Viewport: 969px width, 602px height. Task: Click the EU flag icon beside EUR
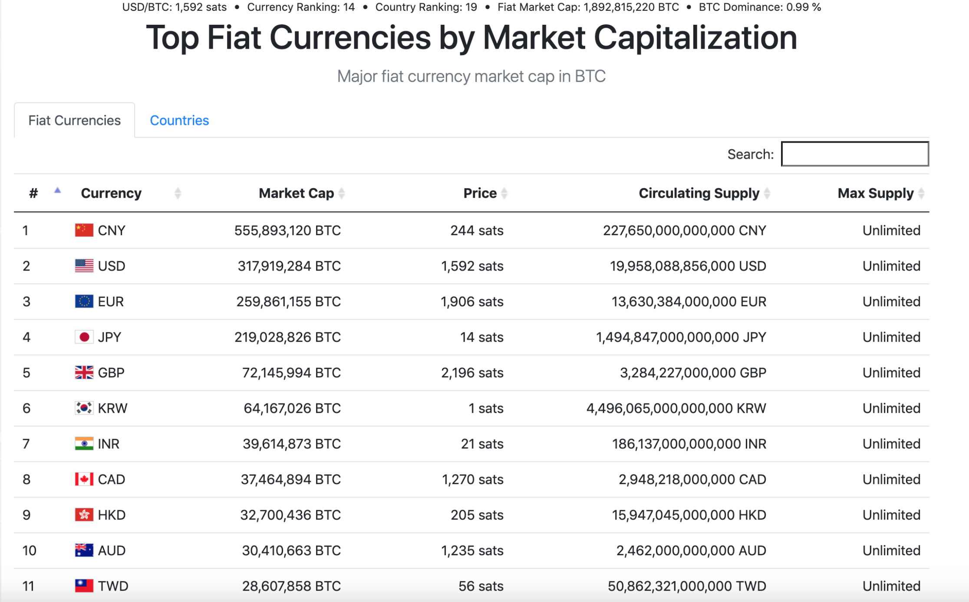[84, 301]
